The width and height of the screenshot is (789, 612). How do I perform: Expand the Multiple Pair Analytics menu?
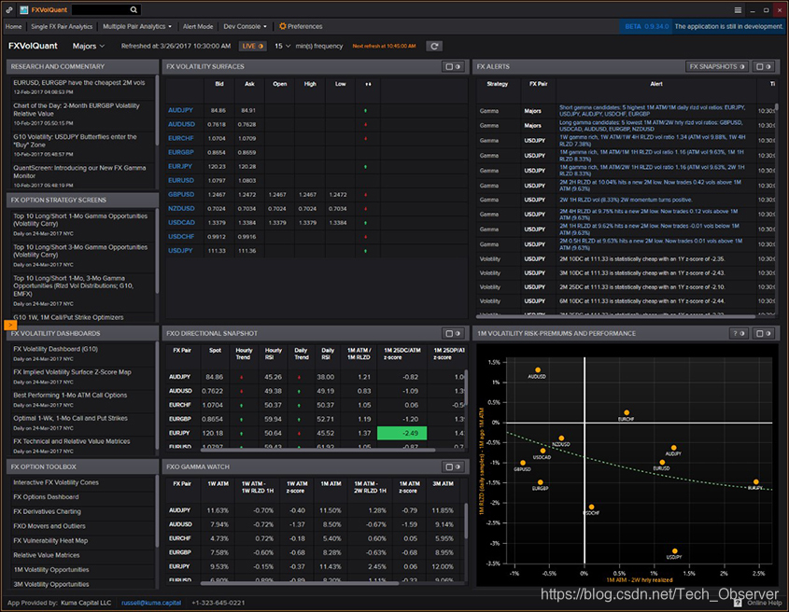click(x=137, y=27)
